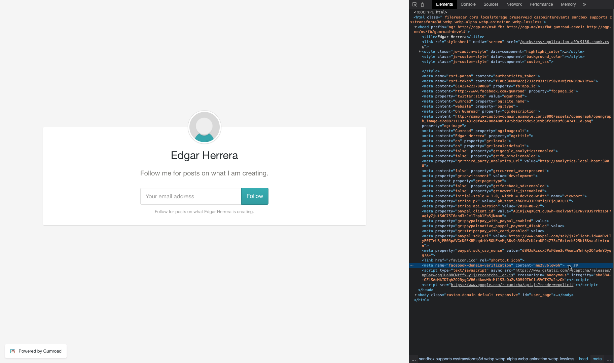Select the stripe:pk meta element
614x363 pixels.
pos(498,201)
